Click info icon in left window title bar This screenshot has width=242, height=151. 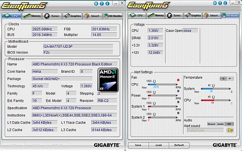(x=107, y=4)
